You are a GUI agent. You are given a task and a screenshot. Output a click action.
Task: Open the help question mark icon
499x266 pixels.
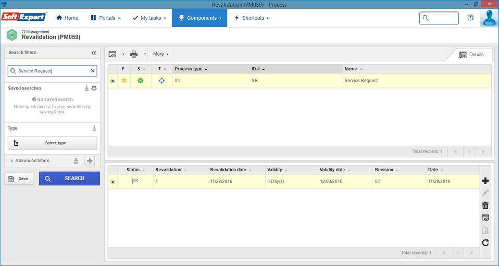click(470, 18)
